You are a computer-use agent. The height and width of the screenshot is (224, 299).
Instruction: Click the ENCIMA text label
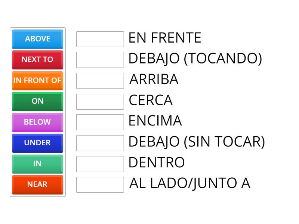(155, 121)
